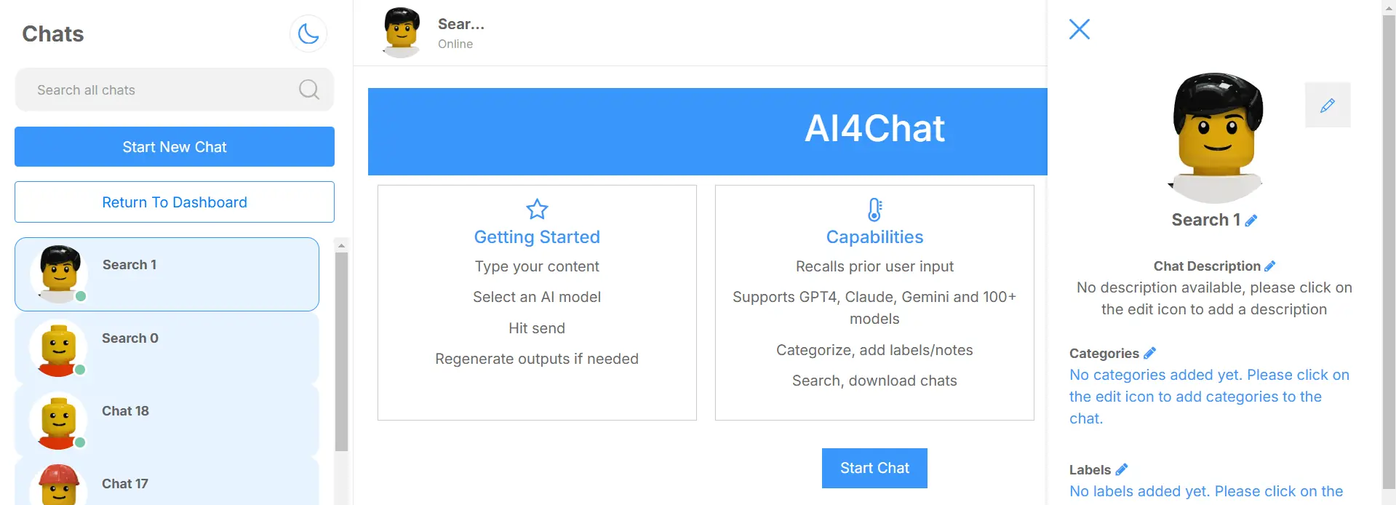Viewport: 1396px width, 505px height.
Task: Edit Categories using the pencil icon
Action: (1149, 353)
